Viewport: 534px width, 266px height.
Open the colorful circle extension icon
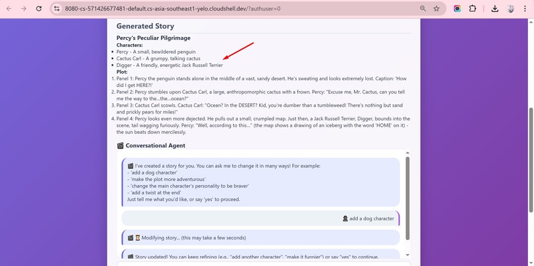coord(457,9)
